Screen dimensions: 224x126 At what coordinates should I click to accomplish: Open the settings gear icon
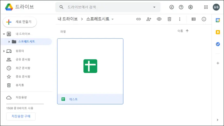click(x=191, y=7)
